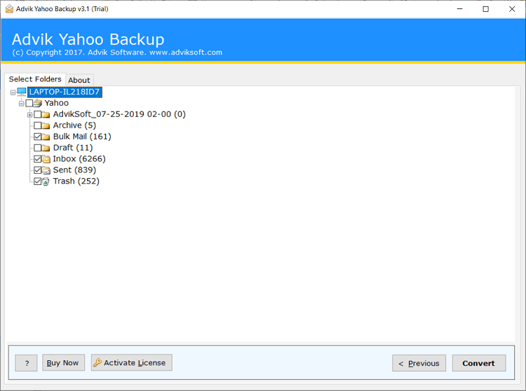Uncheck the Trash (252) checkbox

pos(38,181)
